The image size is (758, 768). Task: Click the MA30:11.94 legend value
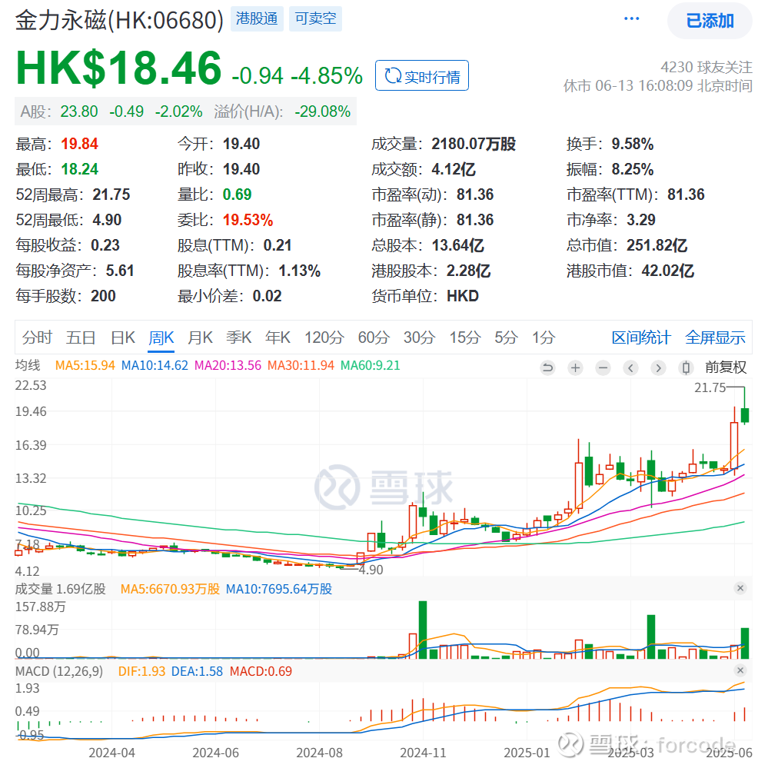[301, 365]
